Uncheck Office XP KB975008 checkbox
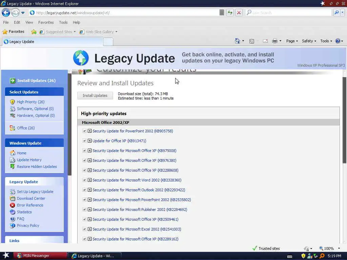 pos(84,151)
